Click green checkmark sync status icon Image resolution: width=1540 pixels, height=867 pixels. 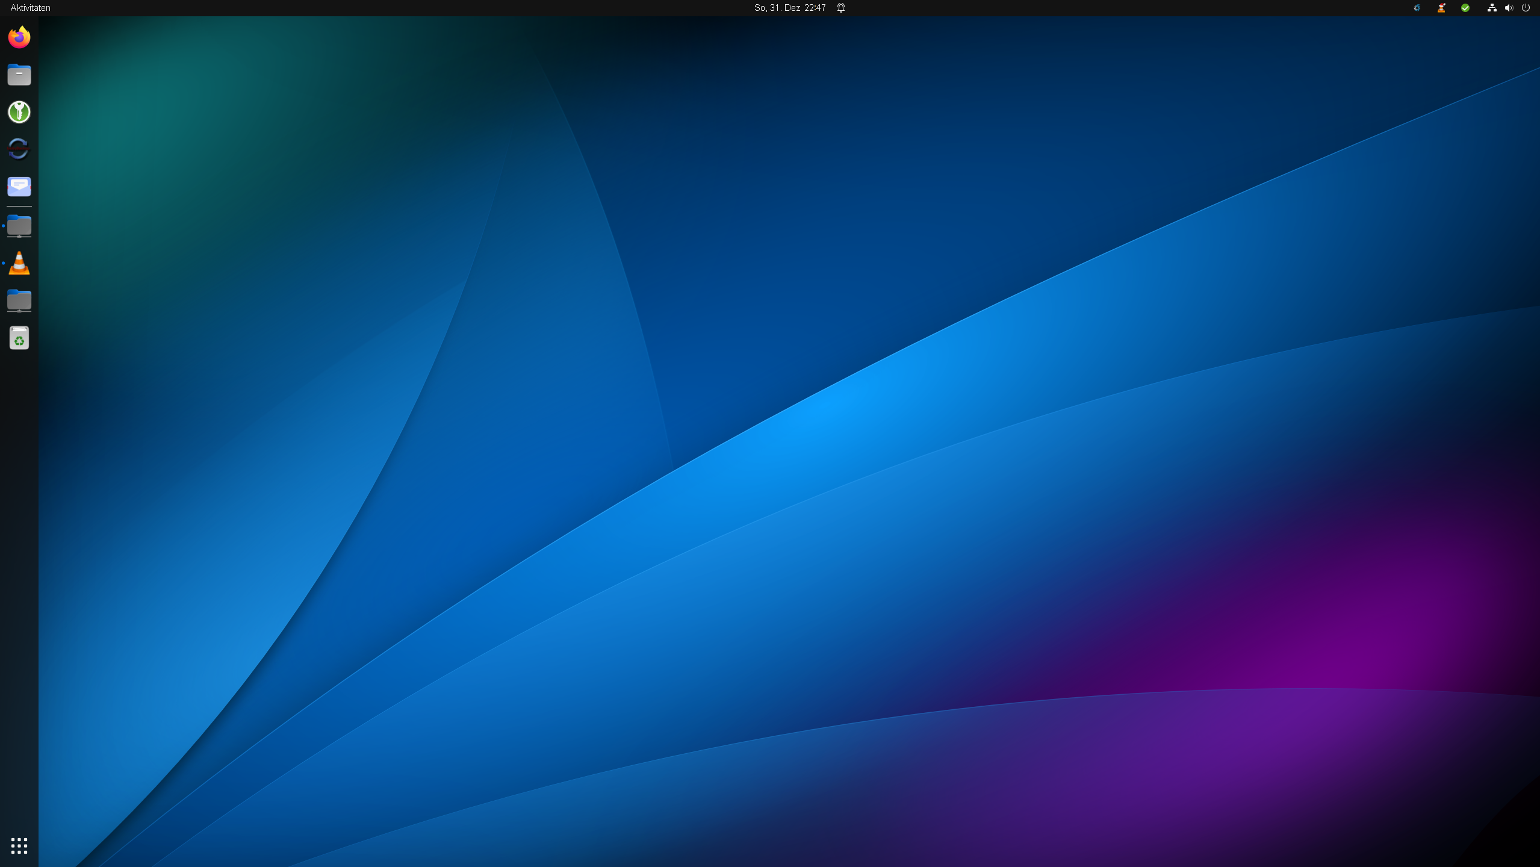pos(1465,8)
